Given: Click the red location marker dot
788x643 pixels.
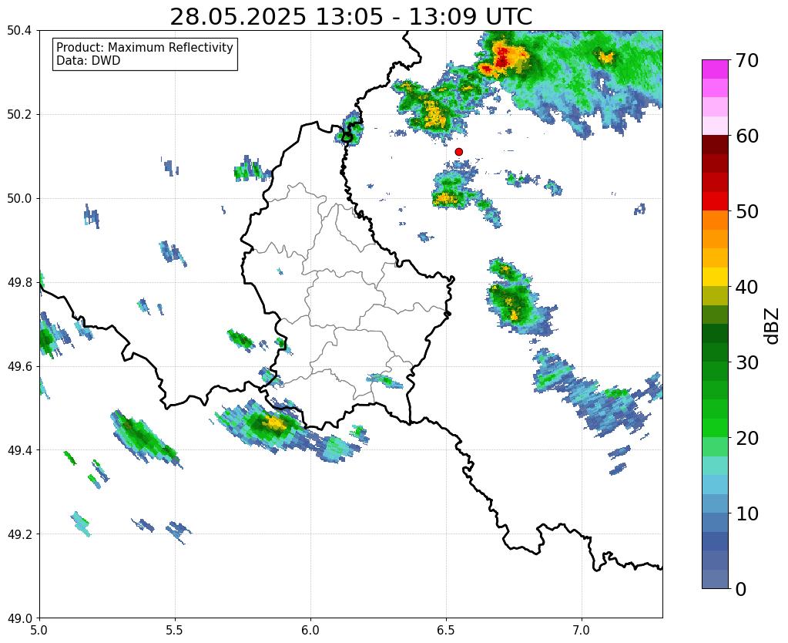Looking at the screenshot, I should click(x=458, y=152).
